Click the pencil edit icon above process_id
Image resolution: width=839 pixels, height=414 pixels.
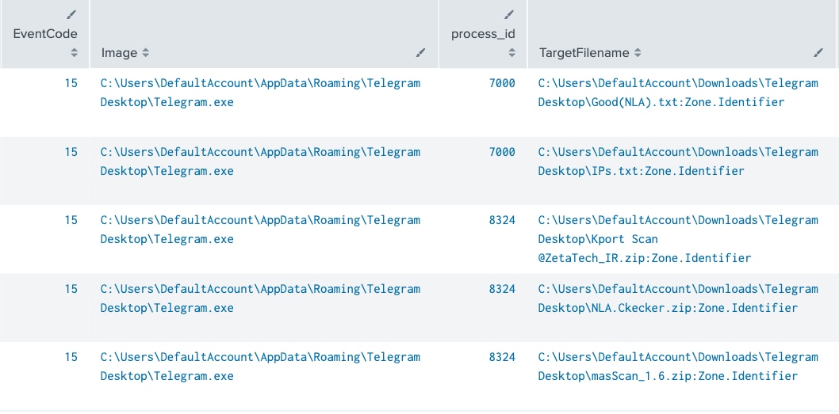point(509,14)
